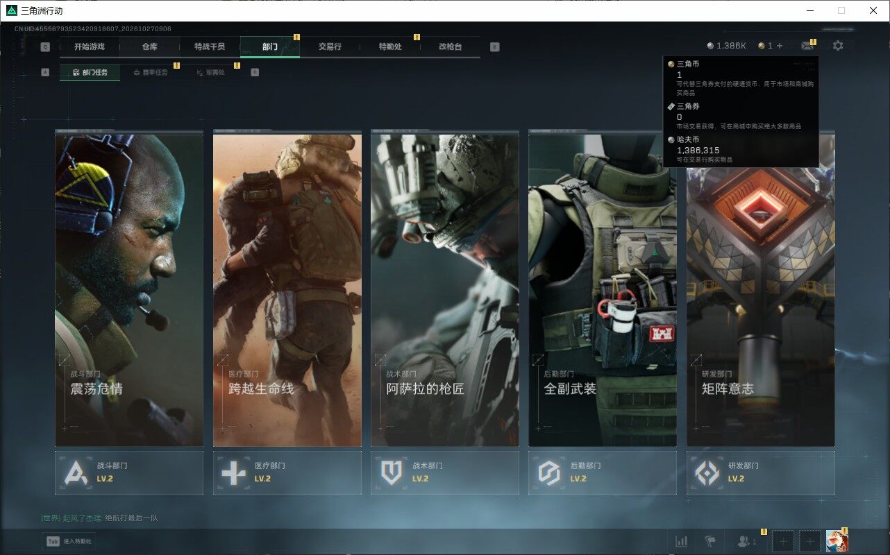The width and height of the screenshot is (890, 555).
Task: Open the 军需处 sub-tab
Action: tap(210, 72)
